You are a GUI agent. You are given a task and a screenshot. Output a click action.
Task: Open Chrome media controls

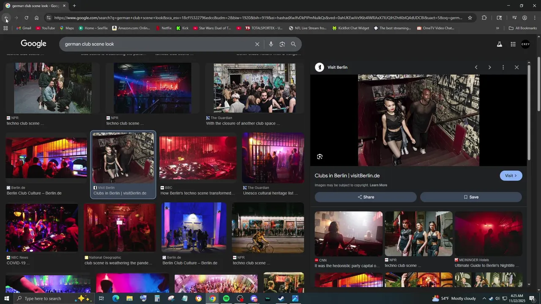point(514,18)
